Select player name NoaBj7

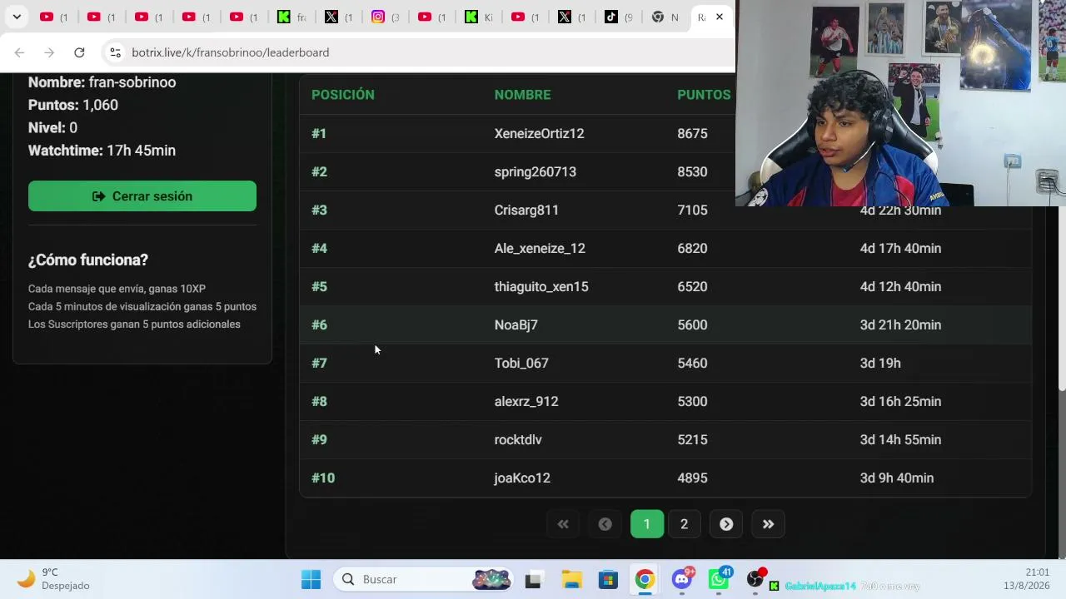[x=516, y=324]
